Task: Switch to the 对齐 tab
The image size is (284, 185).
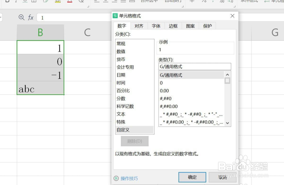Action: [139, 26]
